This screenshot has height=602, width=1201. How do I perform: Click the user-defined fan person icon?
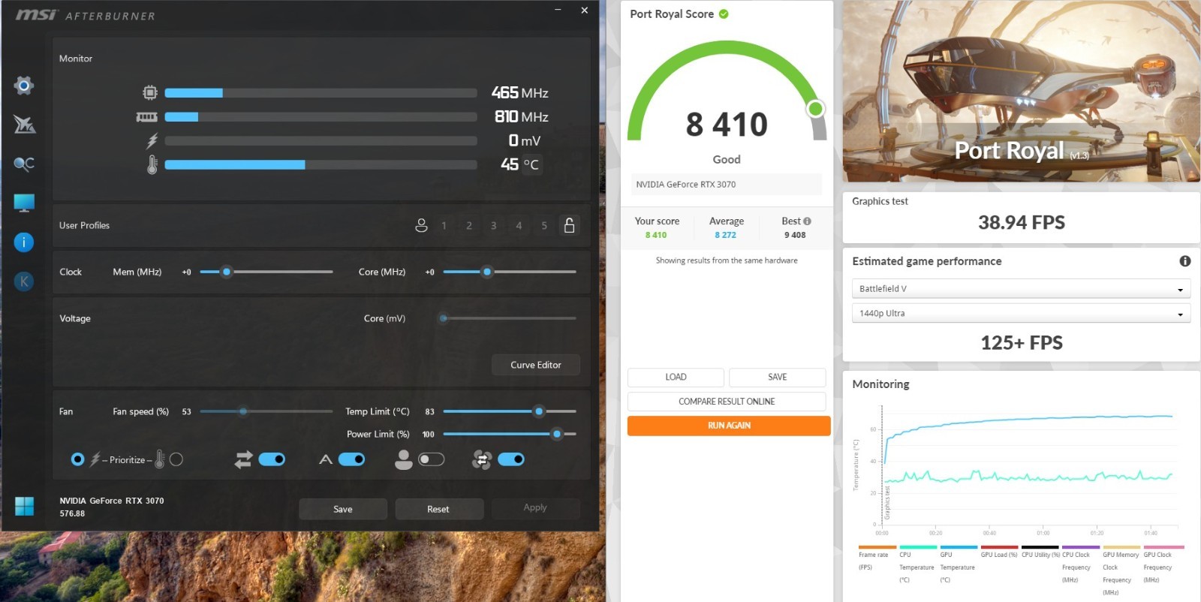[x=404, y=459]
